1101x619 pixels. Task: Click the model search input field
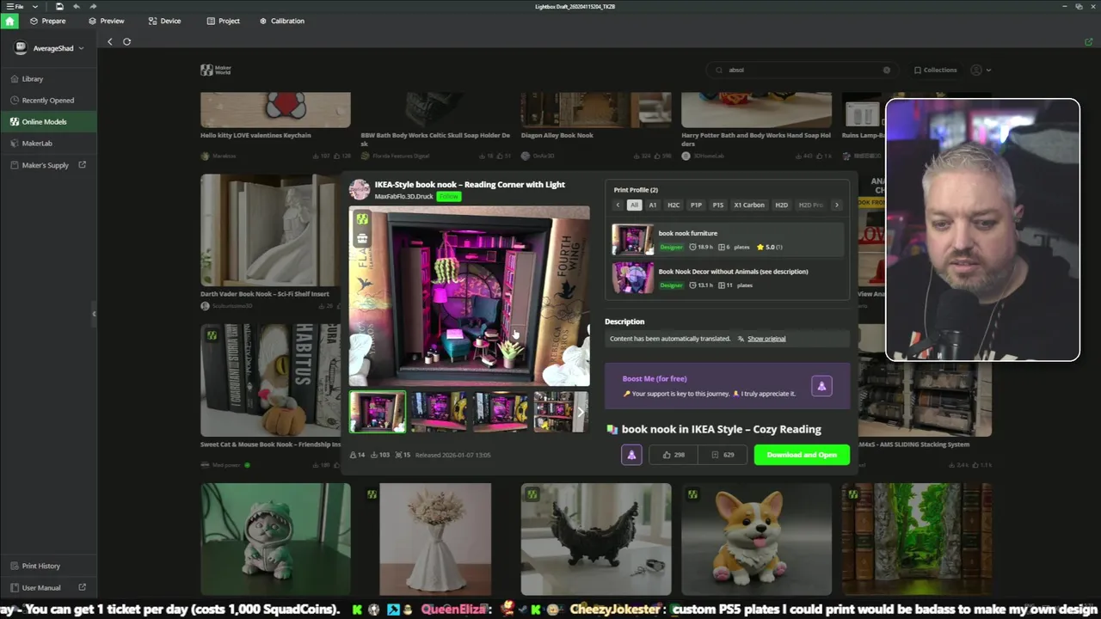click(x=802, y=70)
